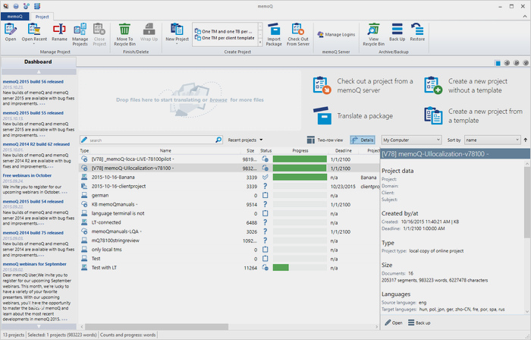Screen dimensions: 531x340
Task: Open the Sort by name dropdown
Action: [492, 140]
